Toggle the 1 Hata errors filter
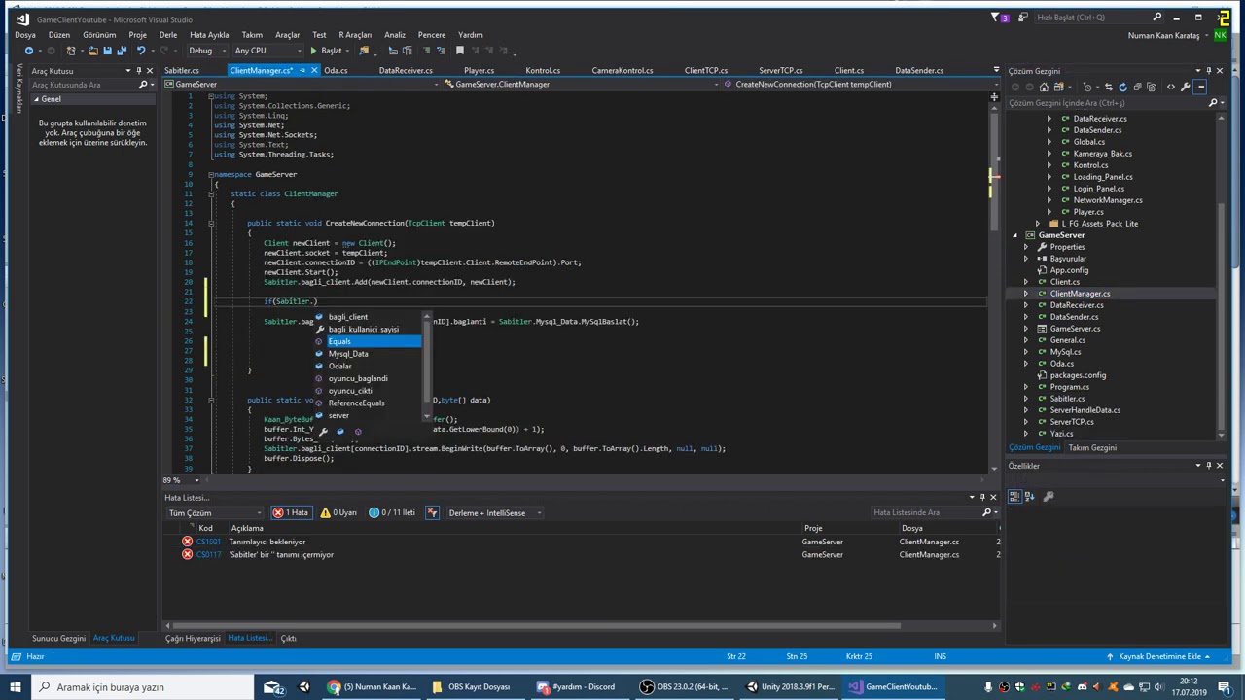The width and height of the screenshot is (1245, 700). (291, 512)
